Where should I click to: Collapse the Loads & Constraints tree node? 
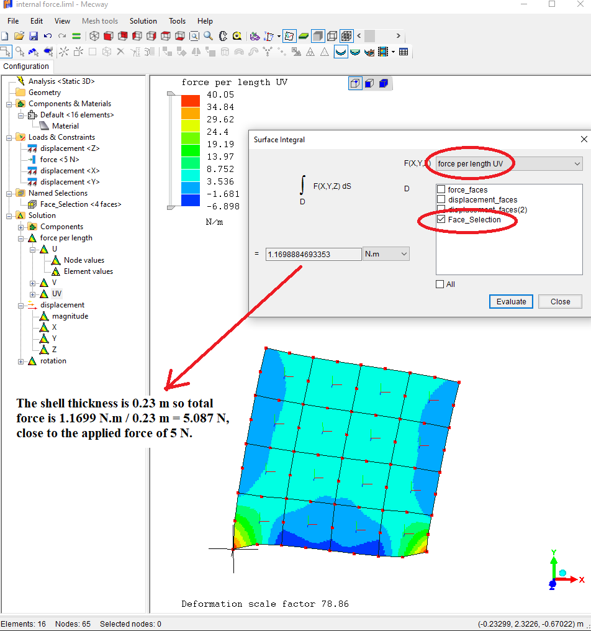pos(9,138)
